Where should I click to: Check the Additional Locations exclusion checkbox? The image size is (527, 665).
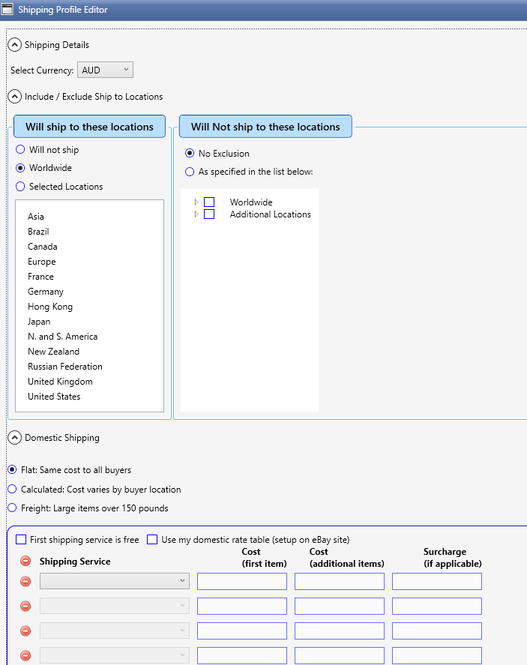(209, 214)
